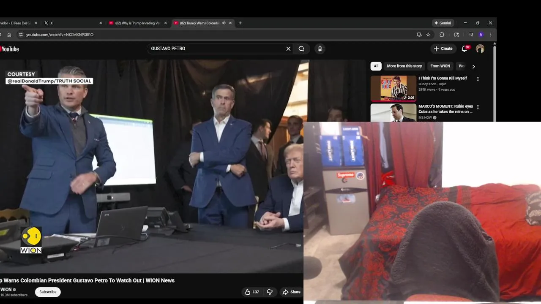Click the video title text
The image size is (541, 304).
pyautogui.click(x=87, y=280)
